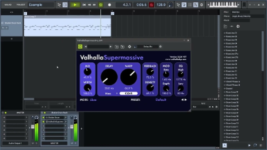Select the Shaker Drum Kick track header

[12, 26]
